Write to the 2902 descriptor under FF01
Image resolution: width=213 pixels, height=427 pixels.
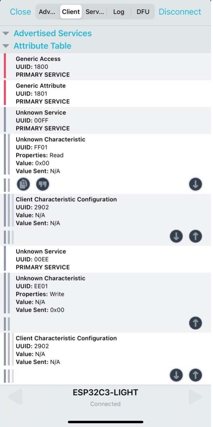(196, 236)
